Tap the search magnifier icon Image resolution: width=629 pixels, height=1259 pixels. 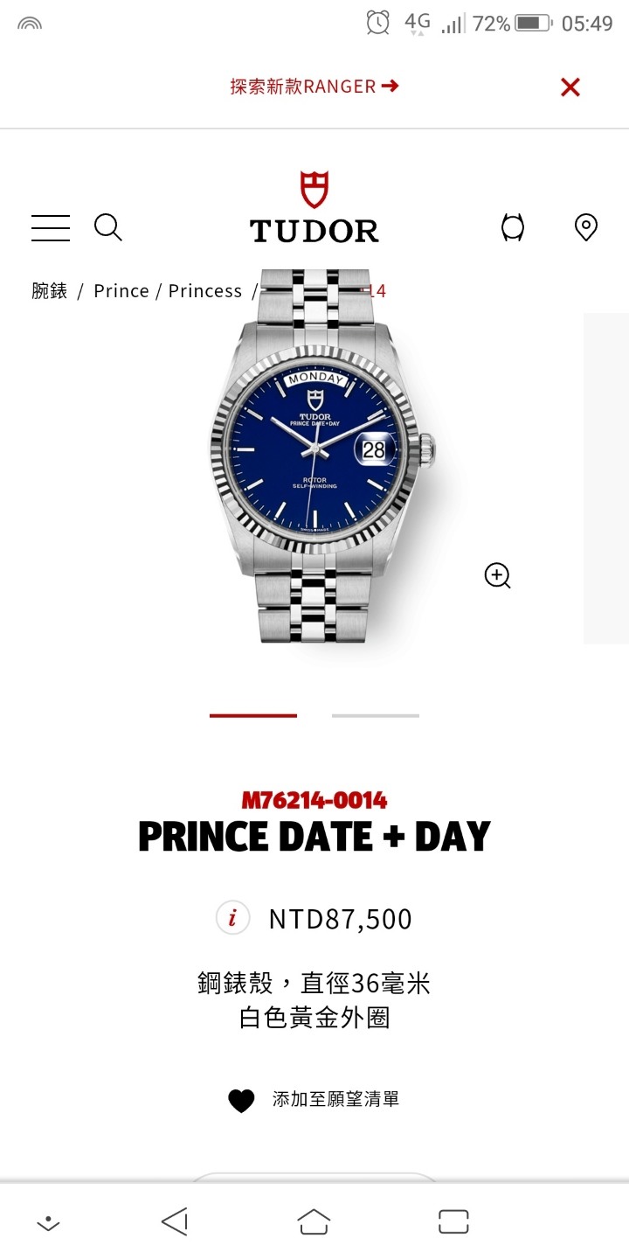(108, 227)
